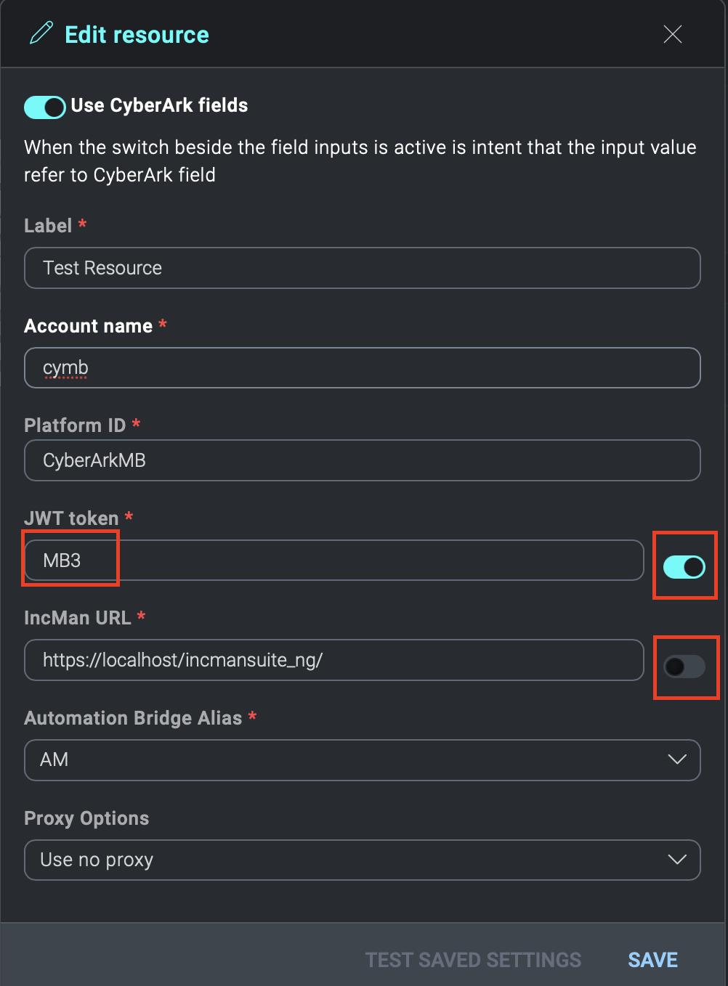Click the Platform ID field with 'CyberArkMB'

[363, 460]
